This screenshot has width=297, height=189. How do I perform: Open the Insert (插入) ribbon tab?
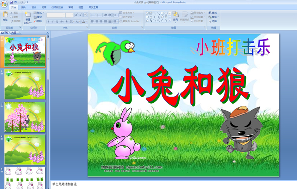coord(23,7)
